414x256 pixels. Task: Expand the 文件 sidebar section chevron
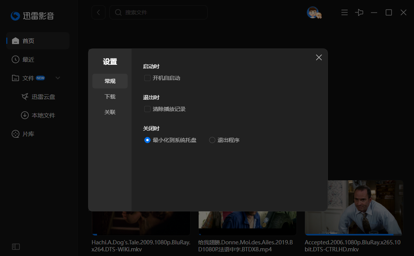point(57,78)
